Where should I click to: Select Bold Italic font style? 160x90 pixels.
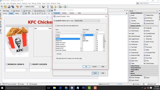coord(85,41)
